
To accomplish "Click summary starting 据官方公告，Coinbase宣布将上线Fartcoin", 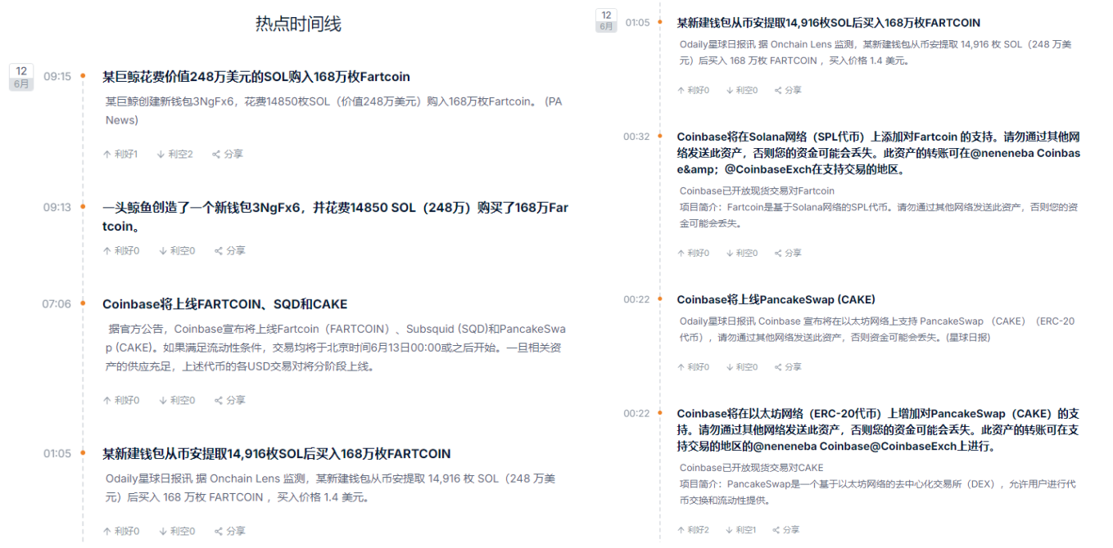I will click(336, 348).
